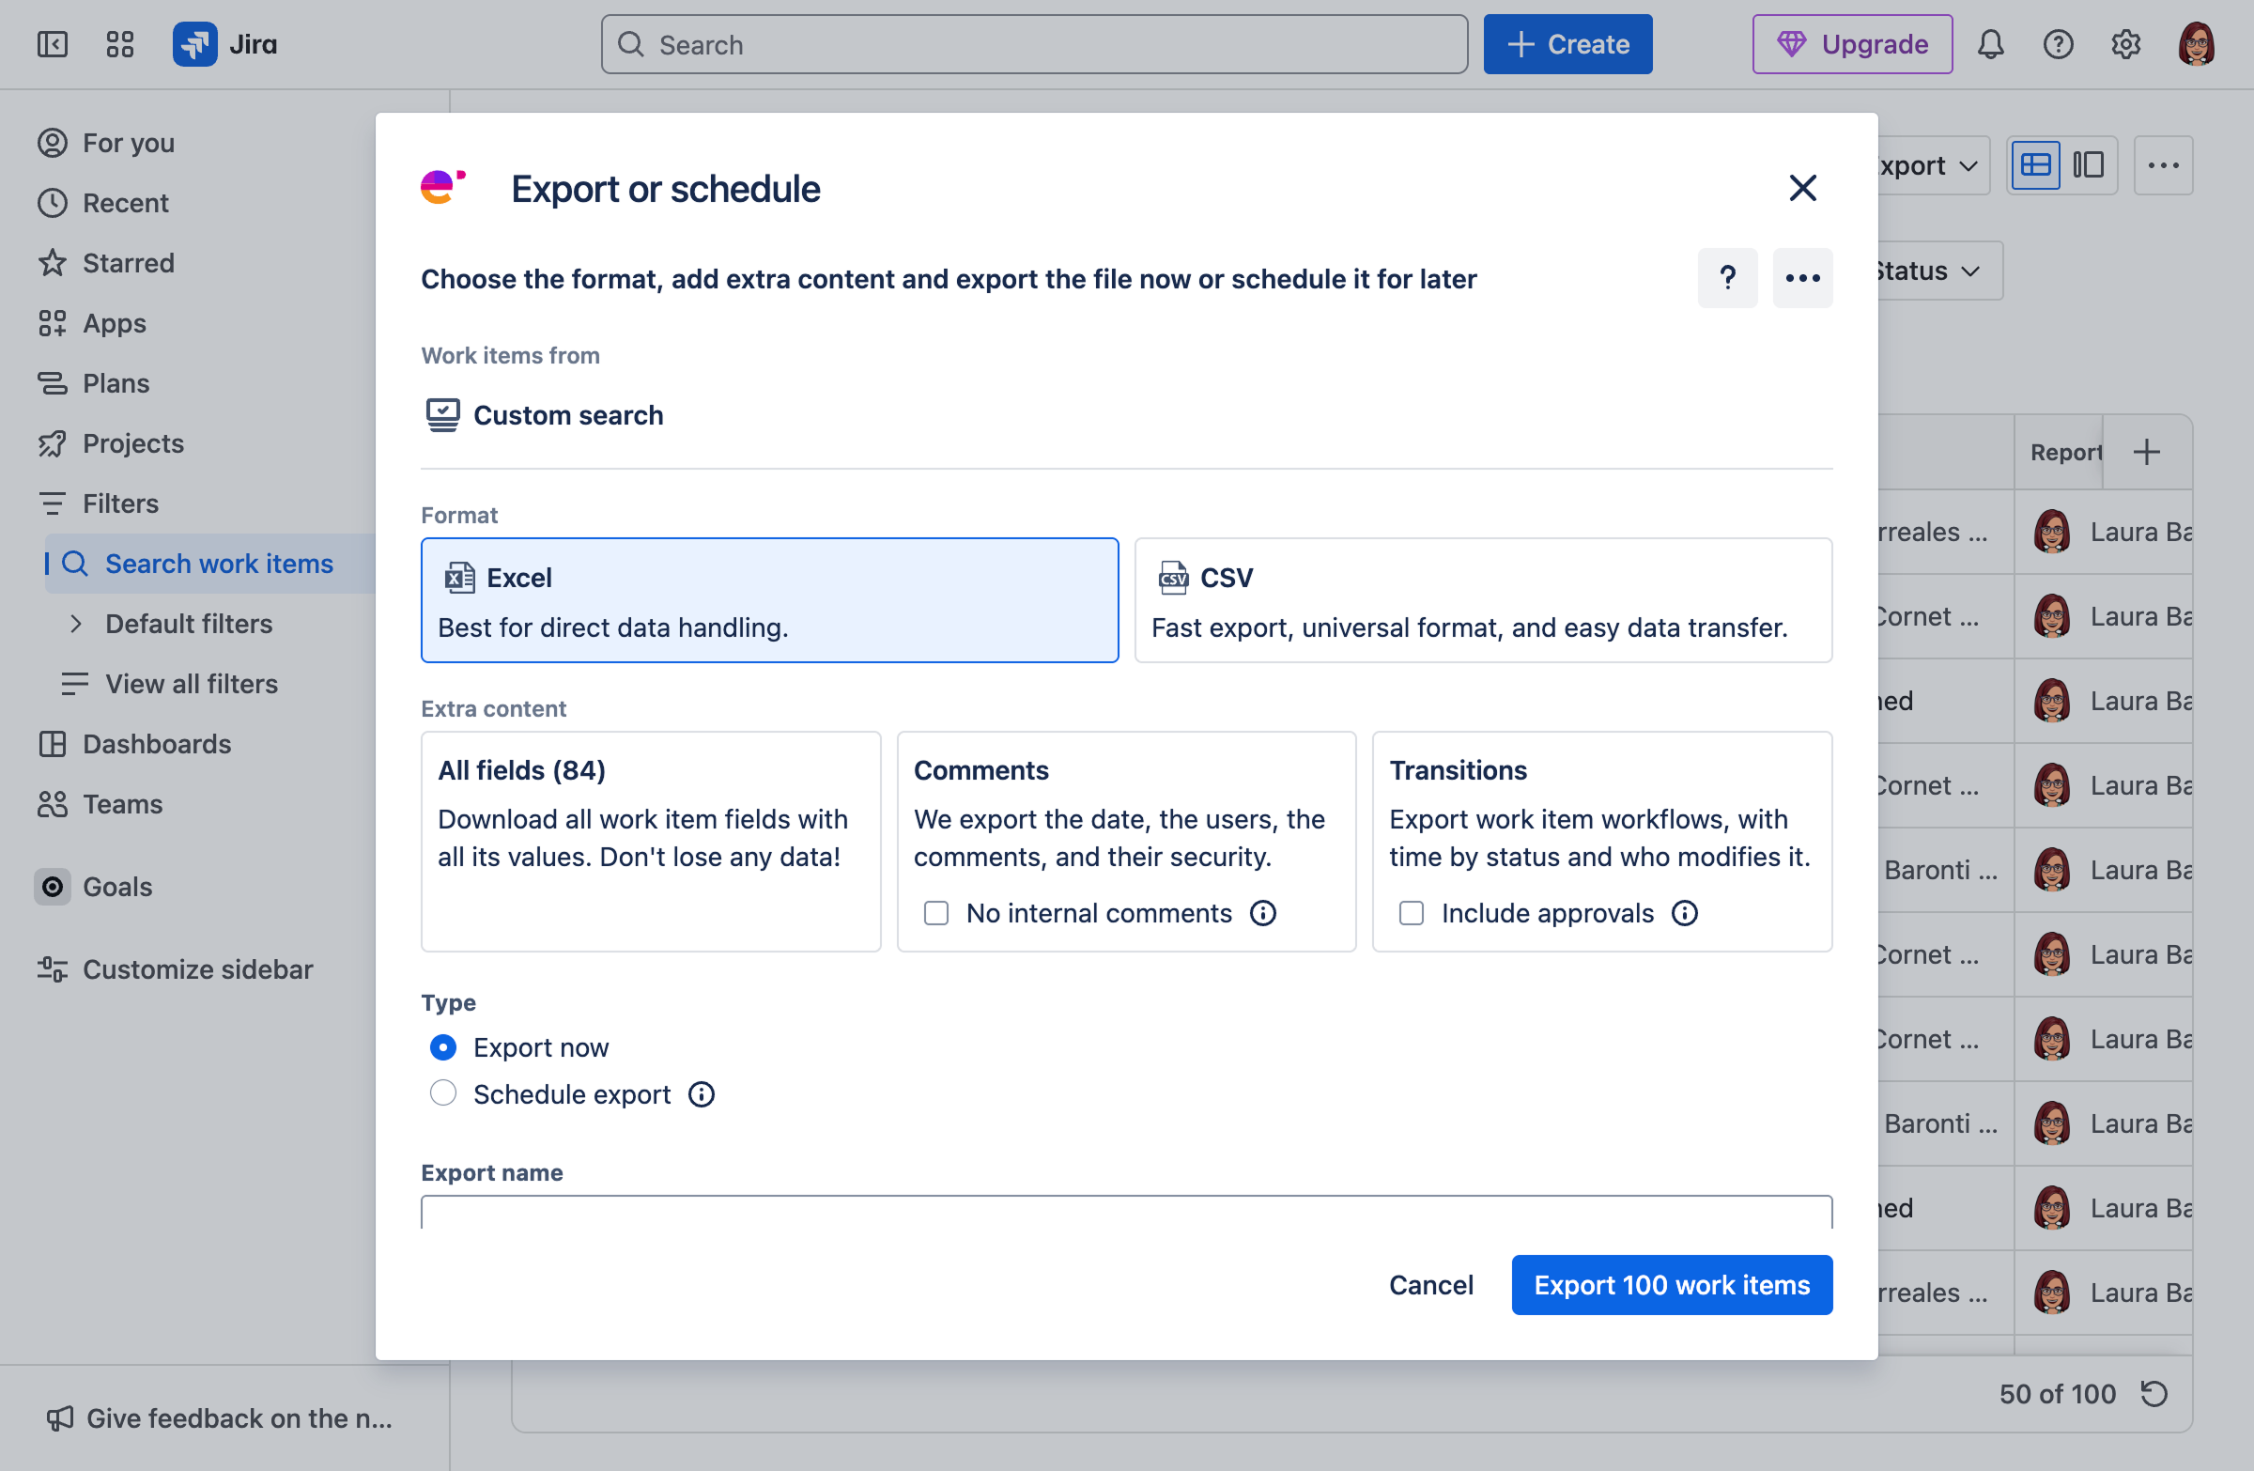Image resolution: width=2254 pixels, height=1471 pixels.
Task: Switch to list view icon
Action: point(2035,165)
